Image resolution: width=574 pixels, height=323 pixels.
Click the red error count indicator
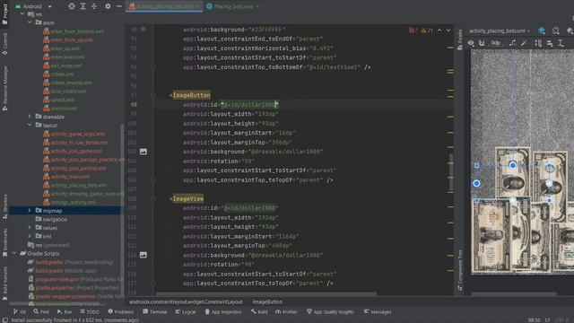413,31
